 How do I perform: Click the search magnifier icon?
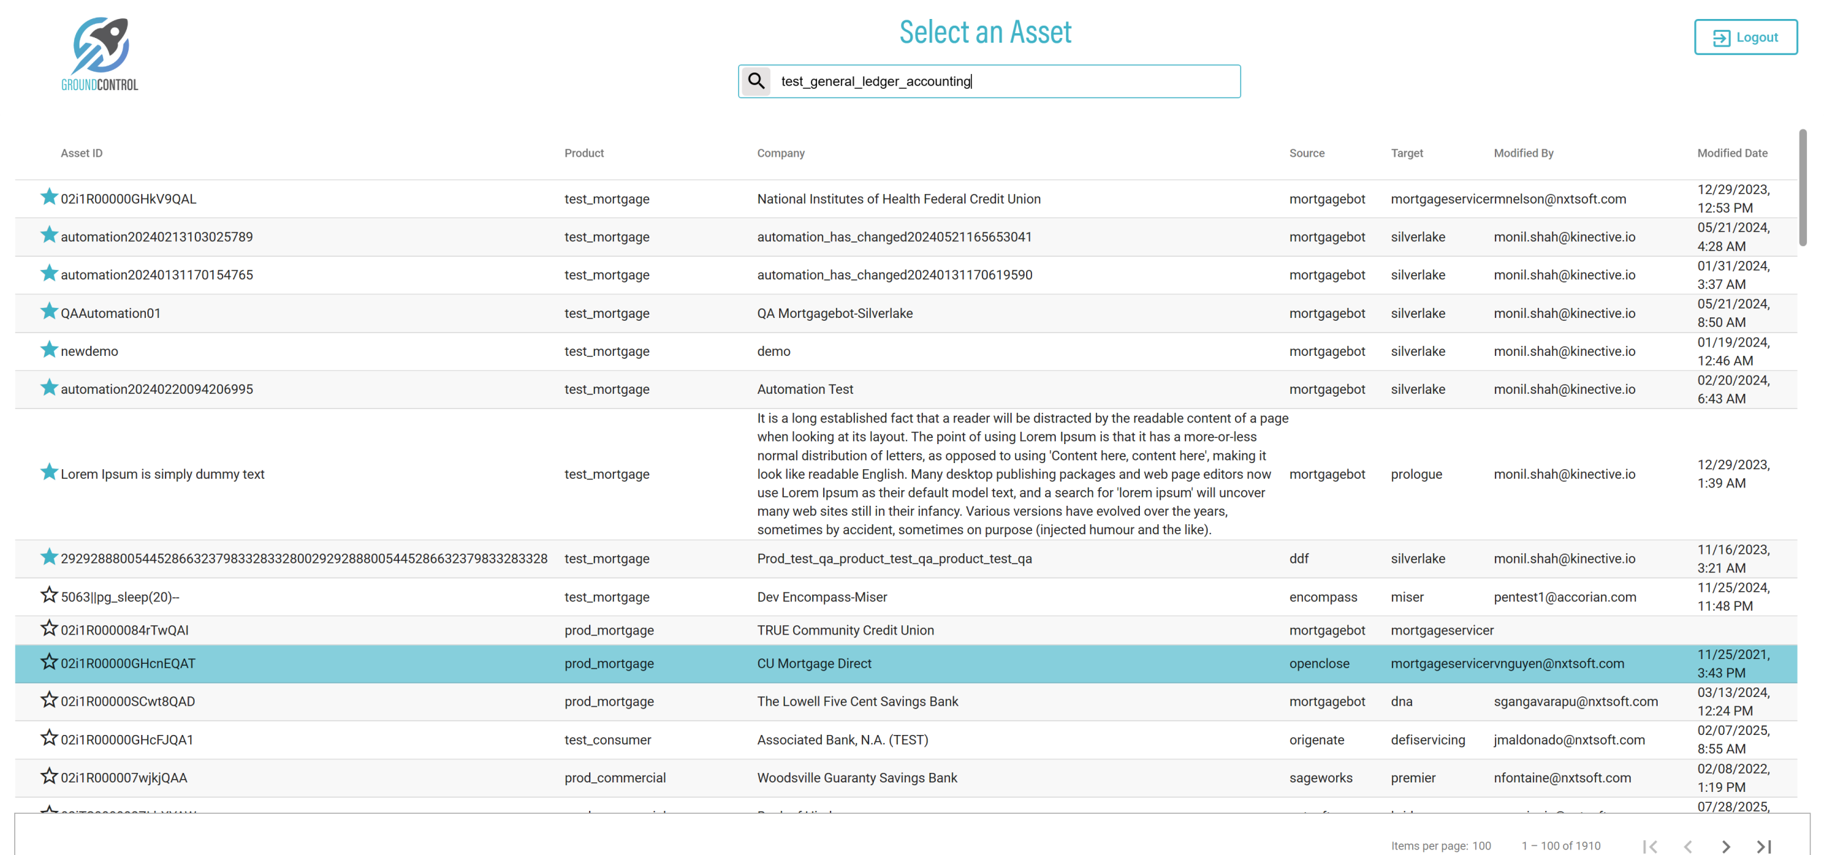click(756, 81)
